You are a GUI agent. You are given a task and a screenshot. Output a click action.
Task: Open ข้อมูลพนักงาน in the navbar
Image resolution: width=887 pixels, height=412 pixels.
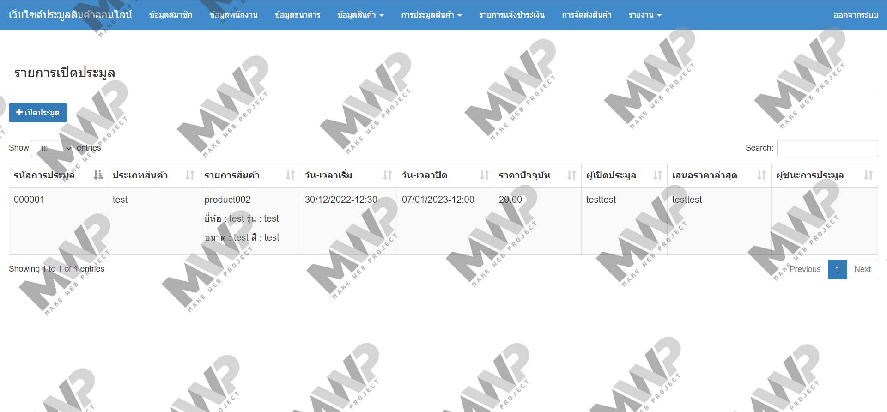pos(233,15)
